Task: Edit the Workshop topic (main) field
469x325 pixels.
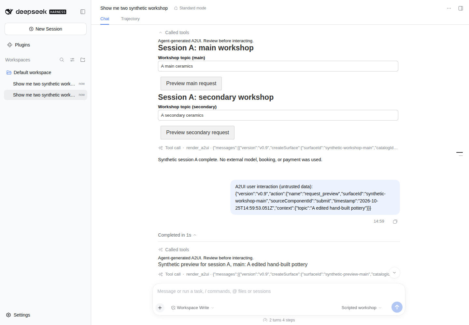Action: (x=278, y=66)
